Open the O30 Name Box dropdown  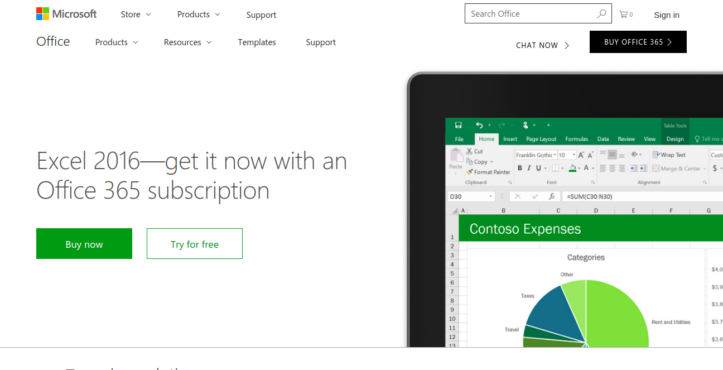pos(491,196)
